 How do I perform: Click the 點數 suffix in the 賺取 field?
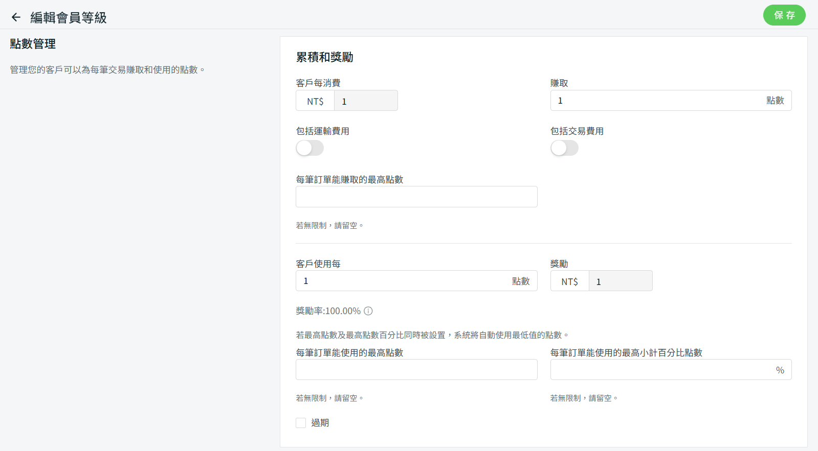[x=775, y=101]
